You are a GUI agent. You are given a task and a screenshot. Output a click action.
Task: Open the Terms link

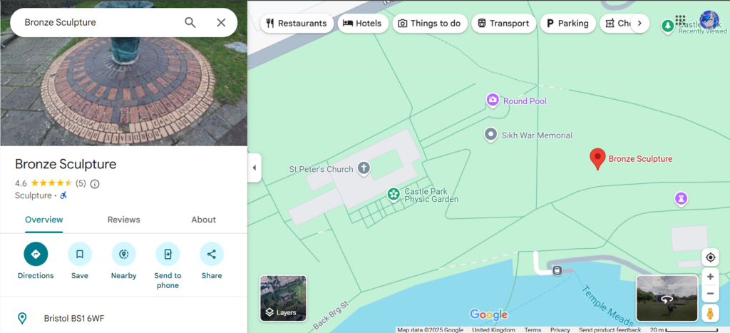pos(533,329)
